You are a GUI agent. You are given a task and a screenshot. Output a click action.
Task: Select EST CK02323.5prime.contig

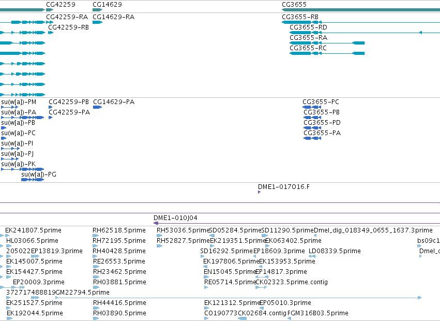coord(292,282)
